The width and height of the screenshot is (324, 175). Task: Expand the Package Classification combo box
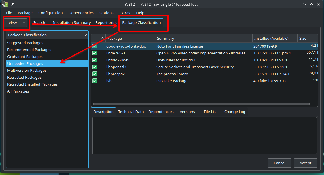[47, 35]
